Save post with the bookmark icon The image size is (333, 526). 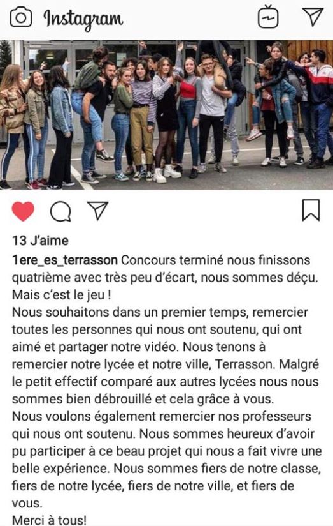point(311,210)
